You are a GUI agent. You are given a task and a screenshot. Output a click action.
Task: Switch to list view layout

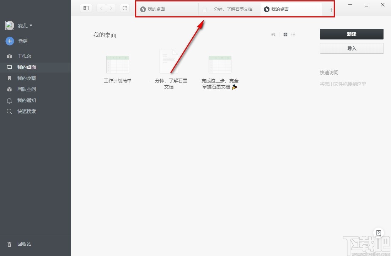(x=293, y=34)
